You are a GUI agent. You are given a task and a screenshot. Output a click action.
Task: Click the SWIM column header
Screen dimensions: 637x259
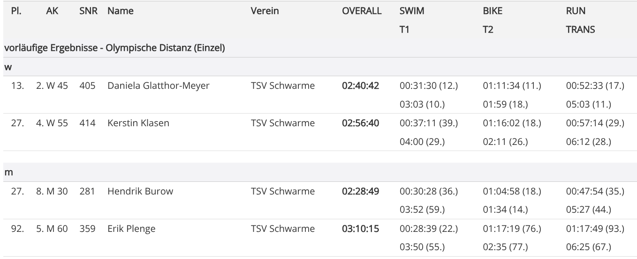pos(411,11)
